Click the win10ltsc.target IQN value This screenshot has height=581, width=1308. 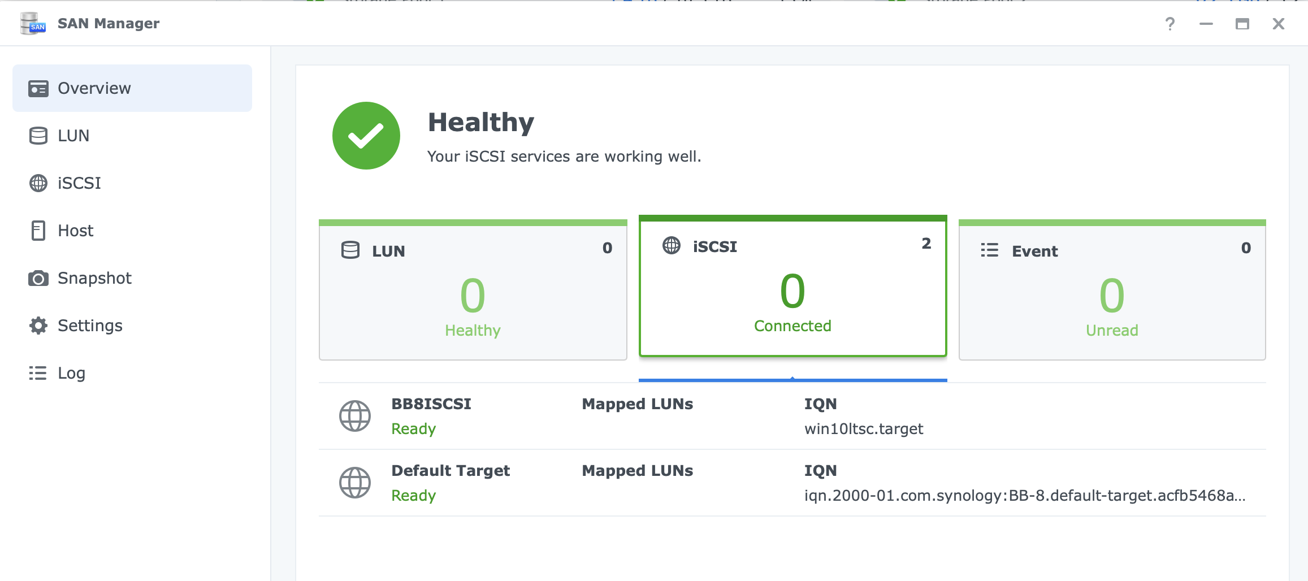pos(864,429)
